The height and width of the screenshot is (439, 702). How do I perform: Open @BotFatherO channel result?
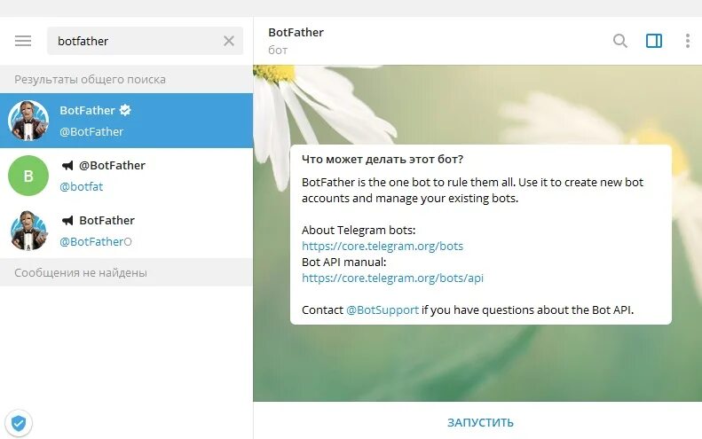[126, 231]
